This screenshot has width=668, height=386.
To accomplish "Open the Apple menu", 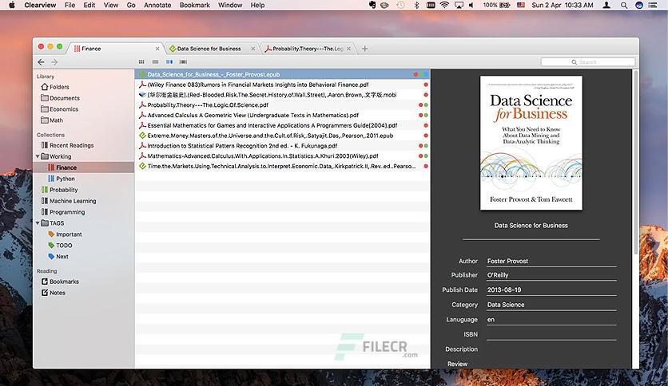I will point(12,5).
